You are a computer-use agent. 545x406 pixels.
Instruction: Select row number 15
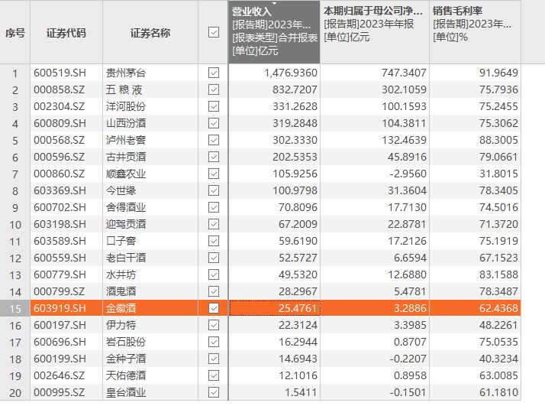coord(15,308)
